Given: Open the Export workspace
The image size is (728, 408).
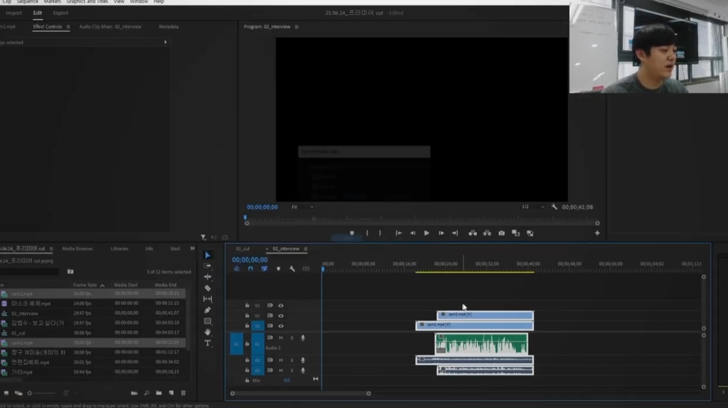Looking at the screenshot, I should tap(61, 13).
